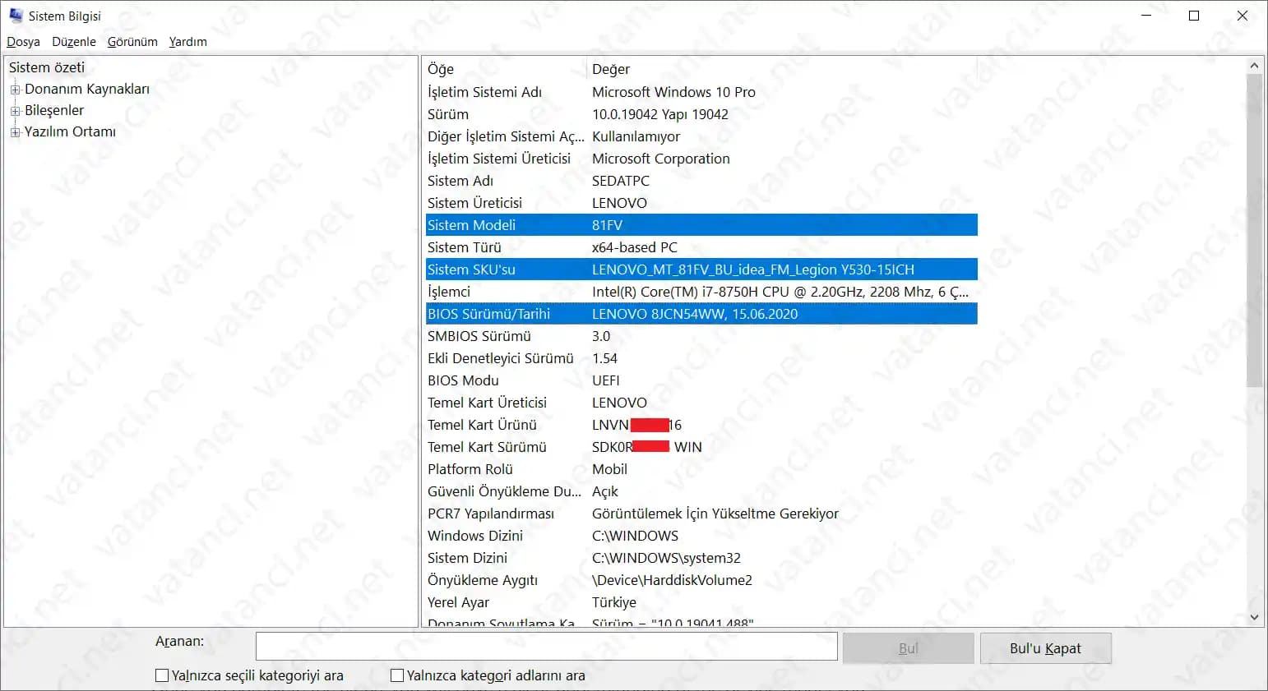Open the Görünüm menu
Viewport: 1268px width, 691px height.
click(132, 42)
